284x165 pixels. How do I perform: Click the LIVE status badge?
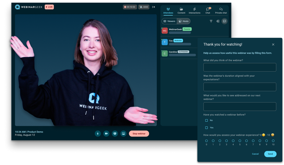tap(49, 7)
